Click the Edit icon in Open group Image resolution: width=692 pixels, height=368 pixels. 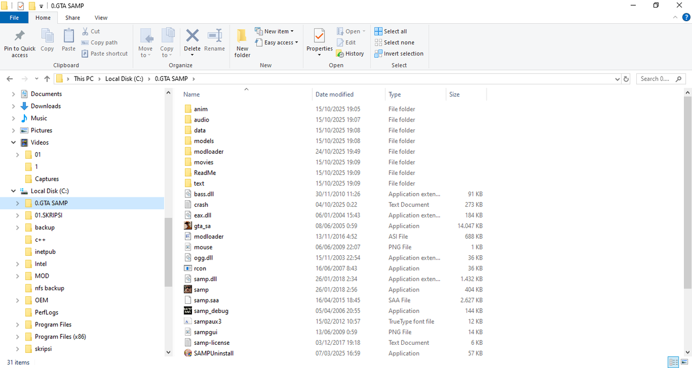click(340, 43)
